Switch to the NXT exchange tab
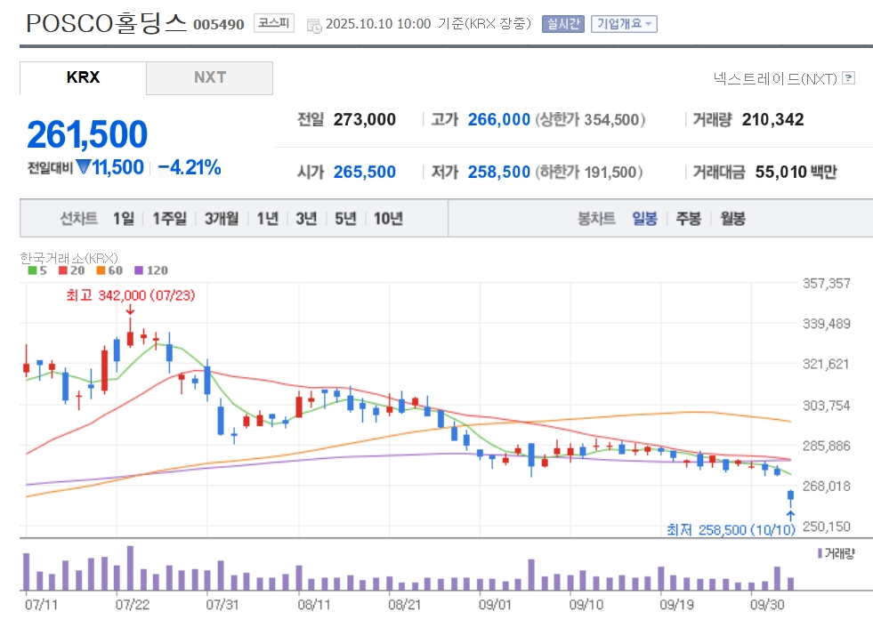 point(210,77)
